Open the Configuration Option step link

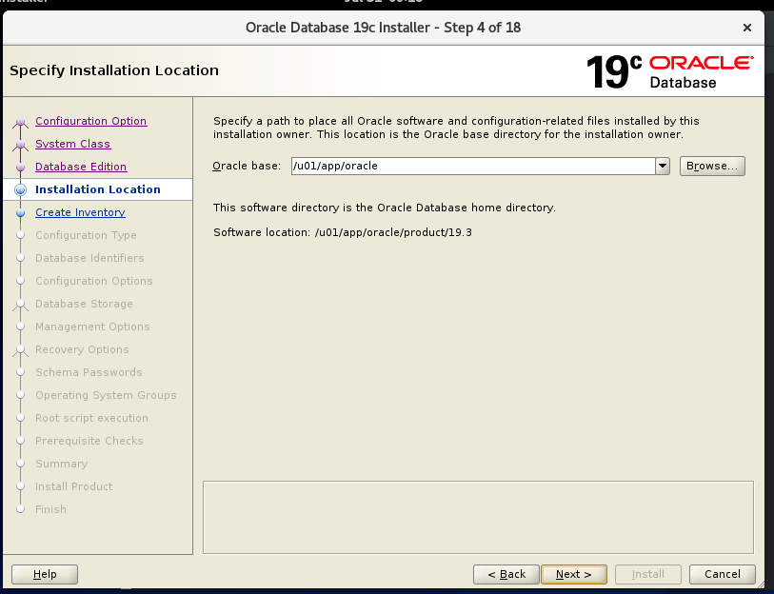(x=90, y=121)
